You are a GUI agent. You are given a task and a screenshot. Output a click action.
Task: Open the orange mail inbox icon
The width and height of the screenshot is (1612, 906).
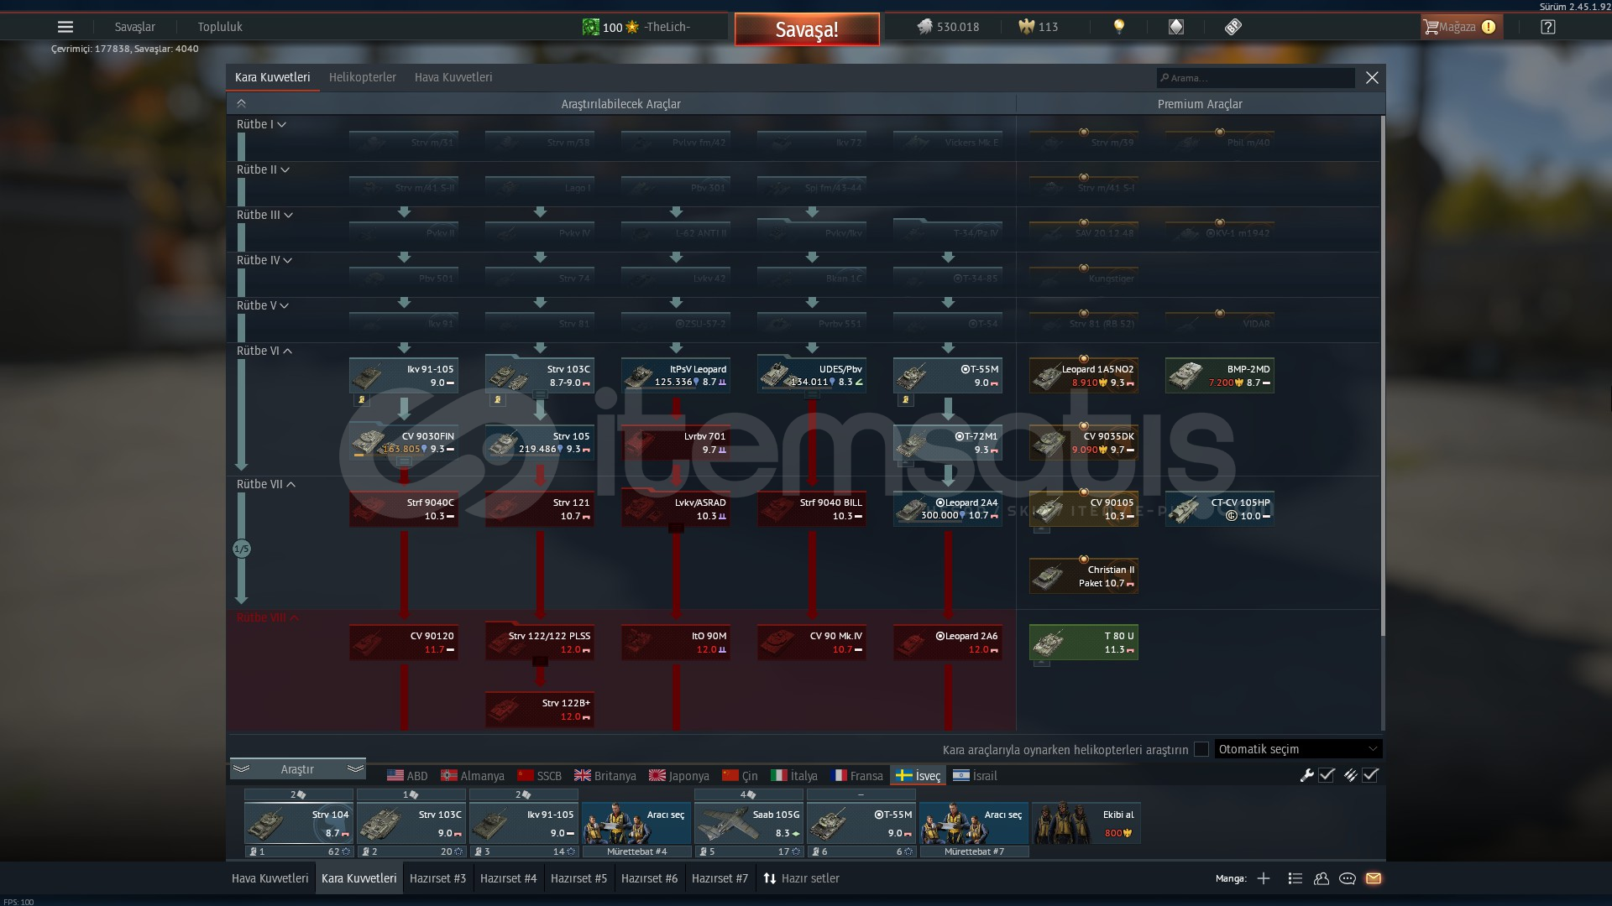click(x=1374, y=878)
